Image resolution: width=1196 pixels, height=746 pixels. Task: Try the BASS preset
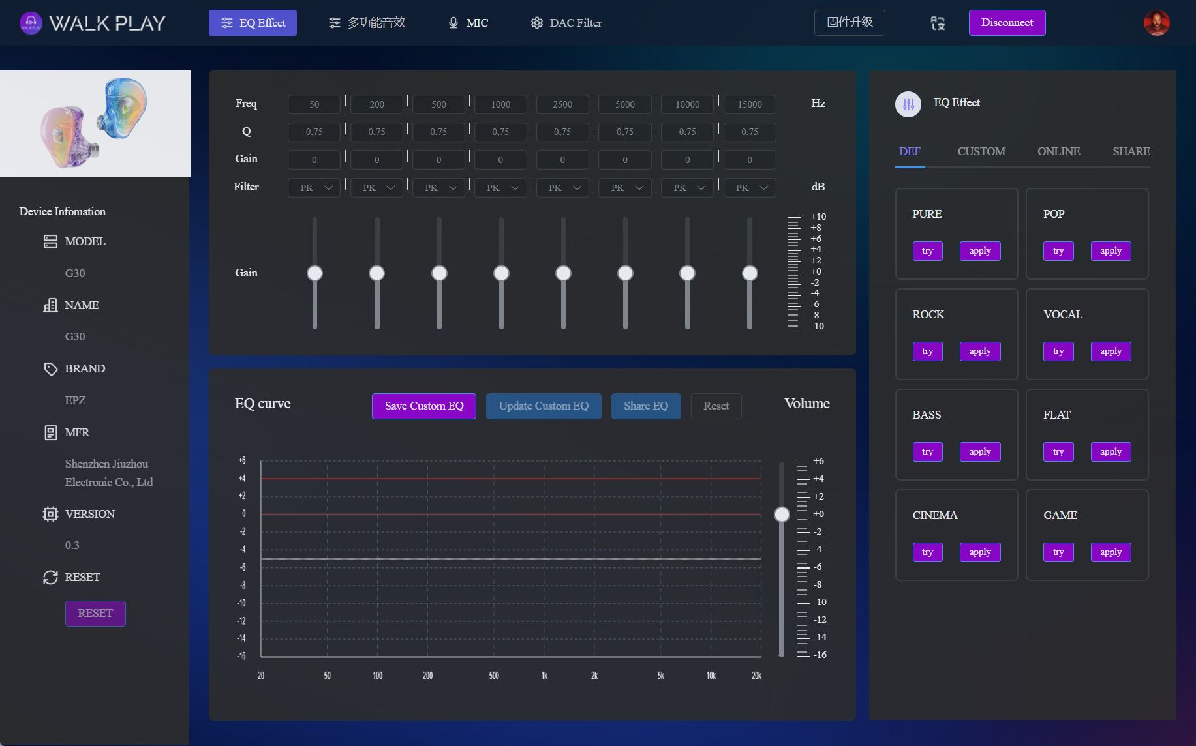click(x=927, y=452)
